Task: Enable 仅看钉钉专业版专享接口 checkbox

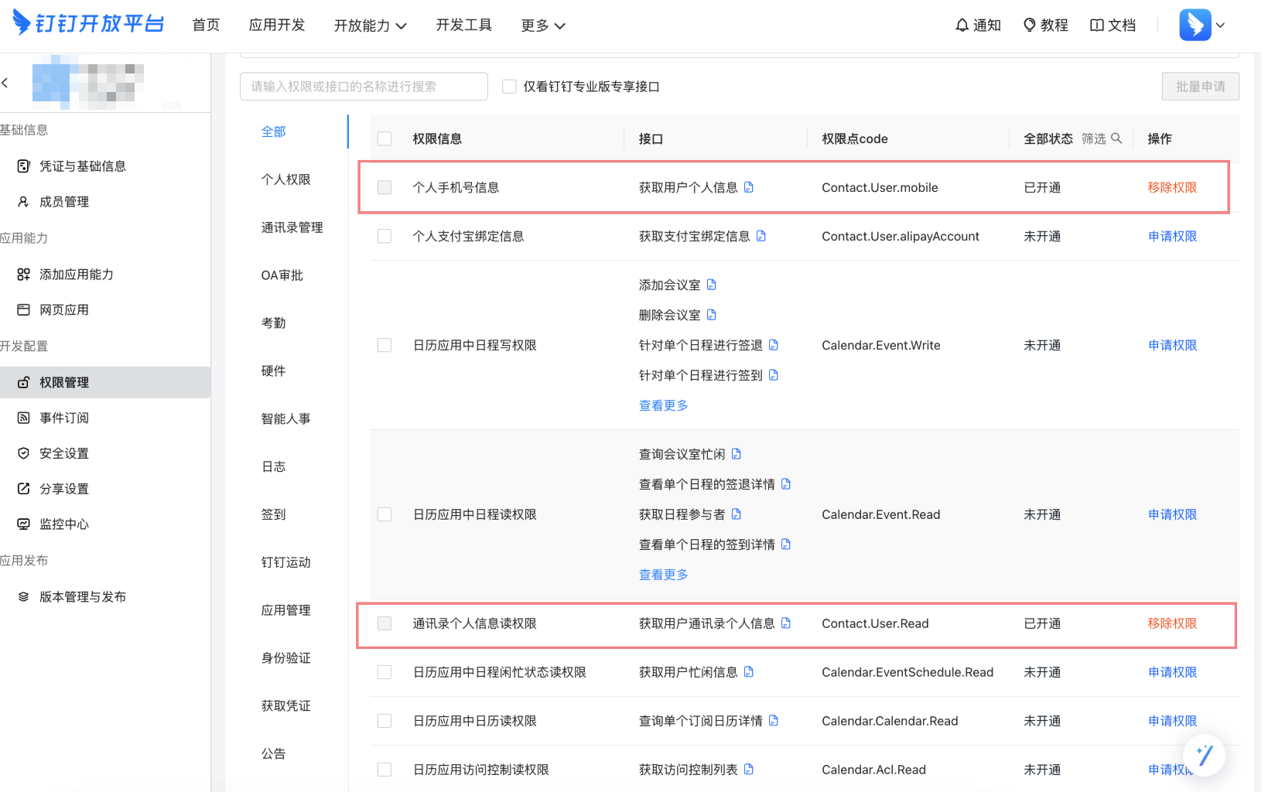Action: [509, 87]
